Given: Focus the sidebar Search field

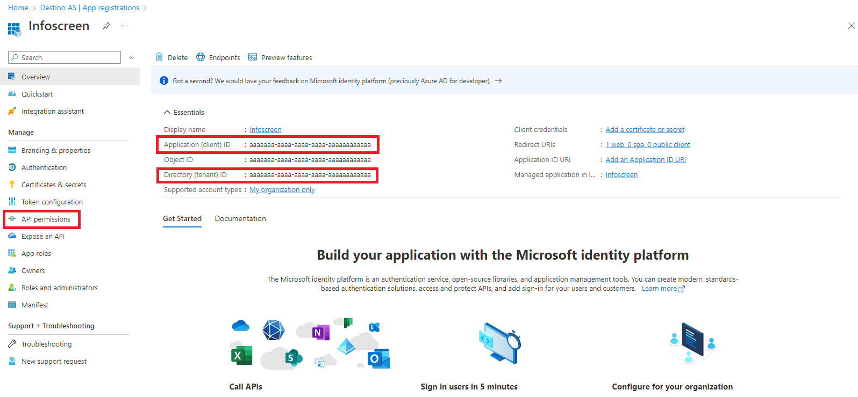Looking at the screenshot, I should (x=65, y=57).
